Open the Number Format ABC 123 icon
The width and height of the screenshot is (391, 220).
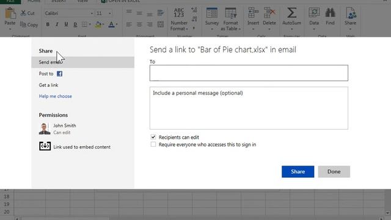[x=179, y=13]
